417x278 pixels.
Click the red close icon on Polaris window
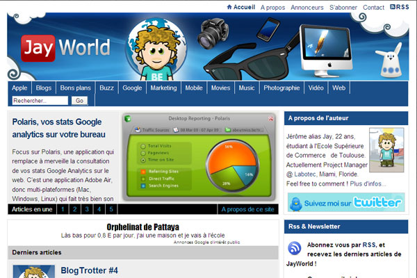pyautogui.click(x=271, y=119)
